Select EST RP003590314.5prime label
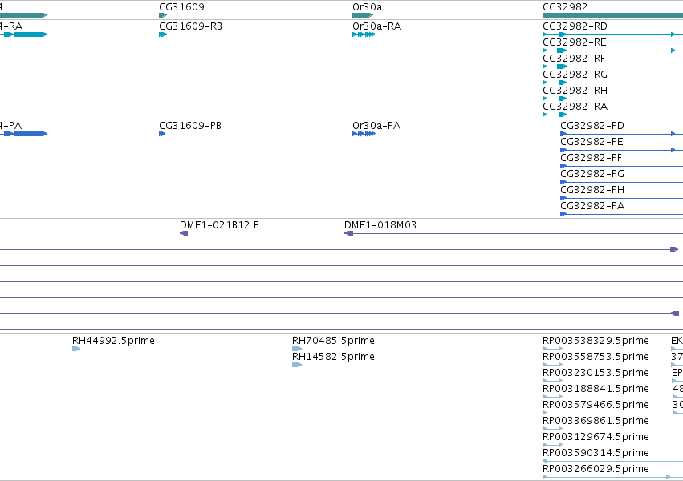 tap(596, 453)
